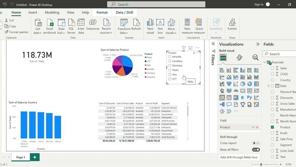This screenshot has height=167, width=296.
Task: Check Carretera in the Product slicer
Action: (x=170, y=61)
